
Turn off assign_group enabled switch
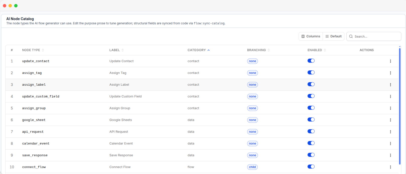click(311, 108)
